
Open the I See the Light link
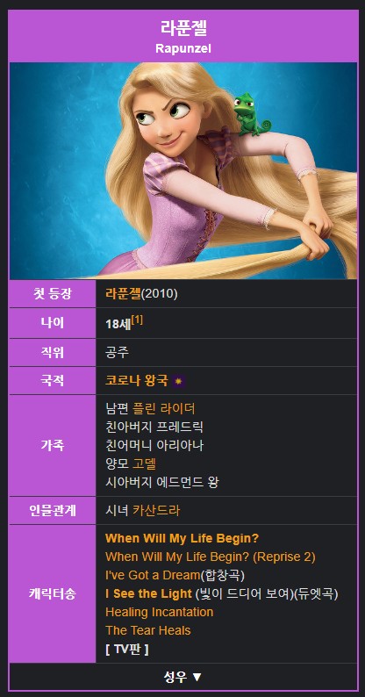148,593
